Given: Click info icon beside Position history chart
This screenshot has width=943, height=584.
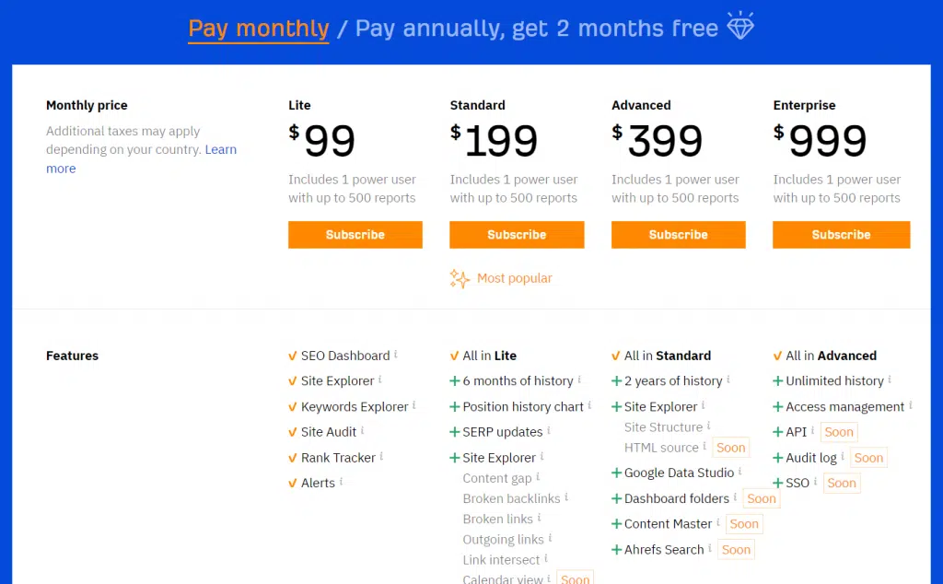Looking at the screenshot, I should (589, 405).
